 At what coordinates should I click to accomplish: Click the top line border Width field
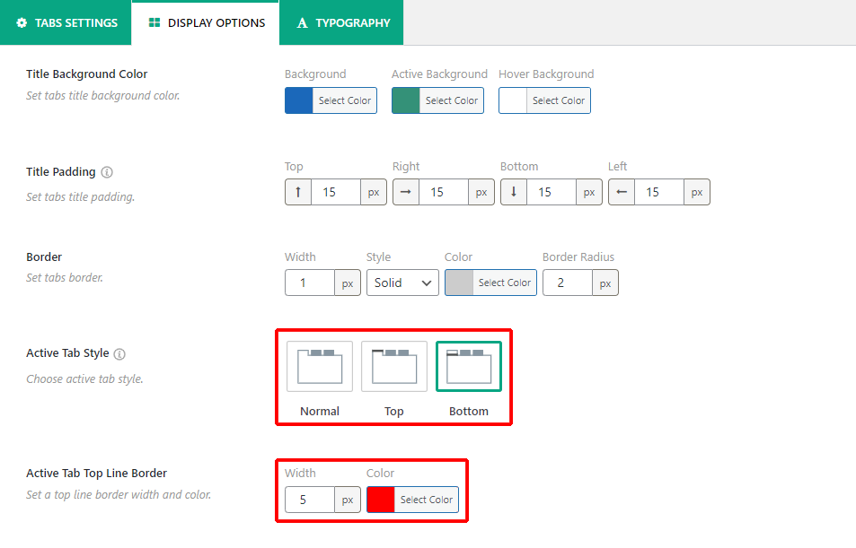[310, 500]
